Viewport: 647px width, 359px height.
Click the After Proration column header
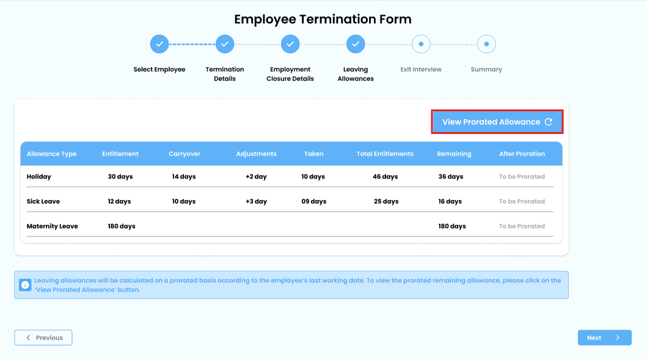click(522, 154)
